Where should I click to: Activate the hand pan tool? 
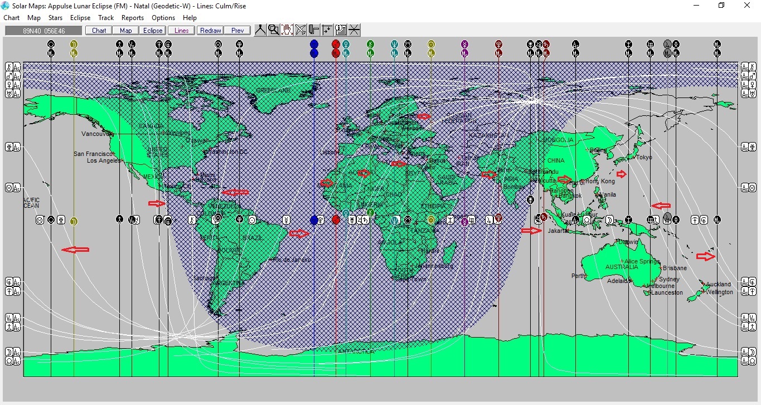[x=287, y=30]
